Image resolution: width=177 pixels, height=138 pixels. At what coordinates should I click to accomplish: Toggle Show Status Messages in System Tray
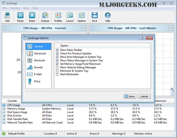coord(57,61)
